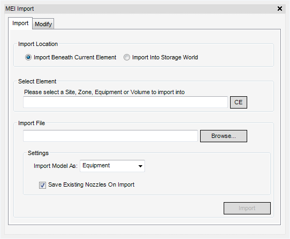Select the Import tab
Viewport: 290px width, 239px height.
pos(20,24)
